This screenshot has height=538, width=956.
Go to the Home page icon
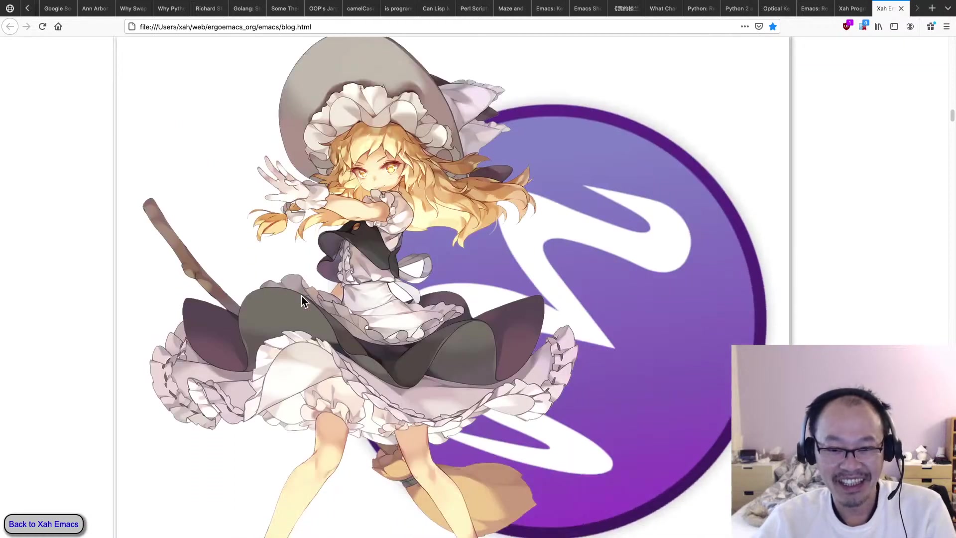click(58, 26)
